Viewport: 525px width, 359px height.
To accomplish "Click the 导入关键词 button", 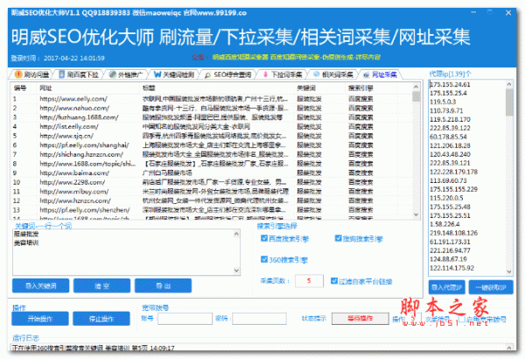I will [40, 286].
